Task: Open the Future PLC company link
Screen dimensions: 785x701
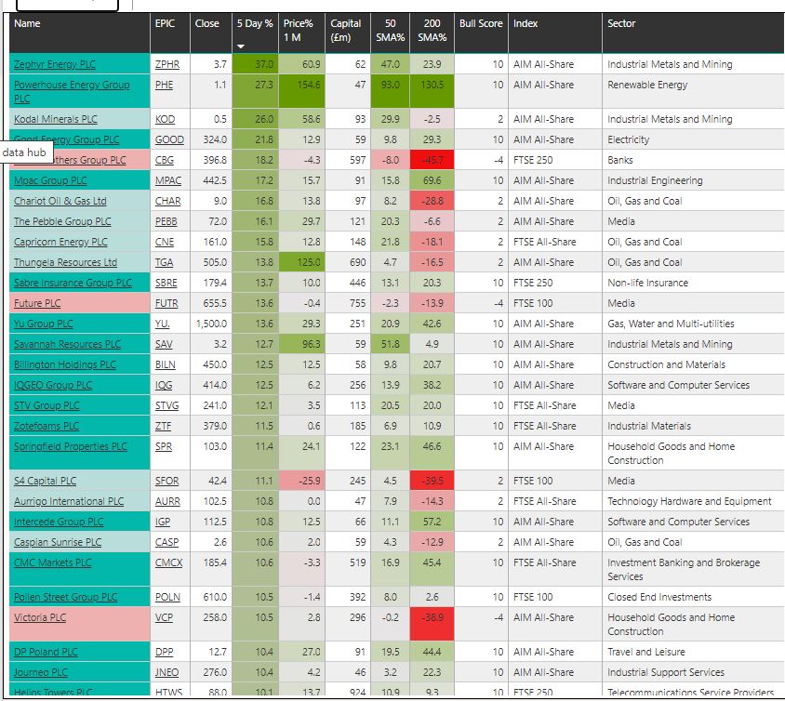Action: (37, 303)
